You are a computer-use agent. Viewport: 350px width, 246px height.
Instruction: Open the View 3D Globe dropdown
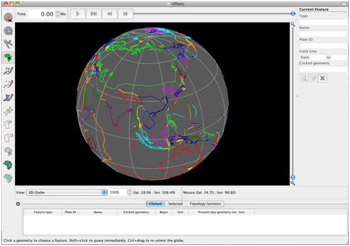(x=67, y=192)
